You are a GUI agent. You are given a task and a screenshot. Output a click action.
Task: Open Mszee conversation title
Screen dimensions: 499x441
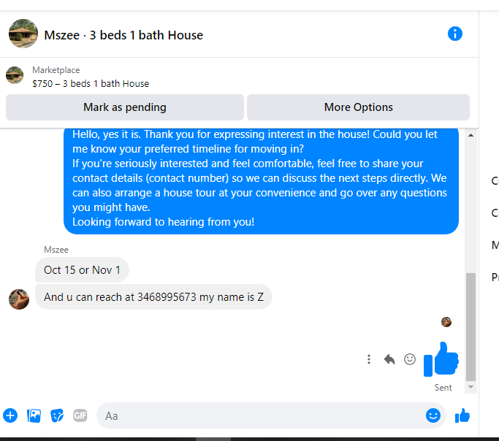[x=123, y=35]
